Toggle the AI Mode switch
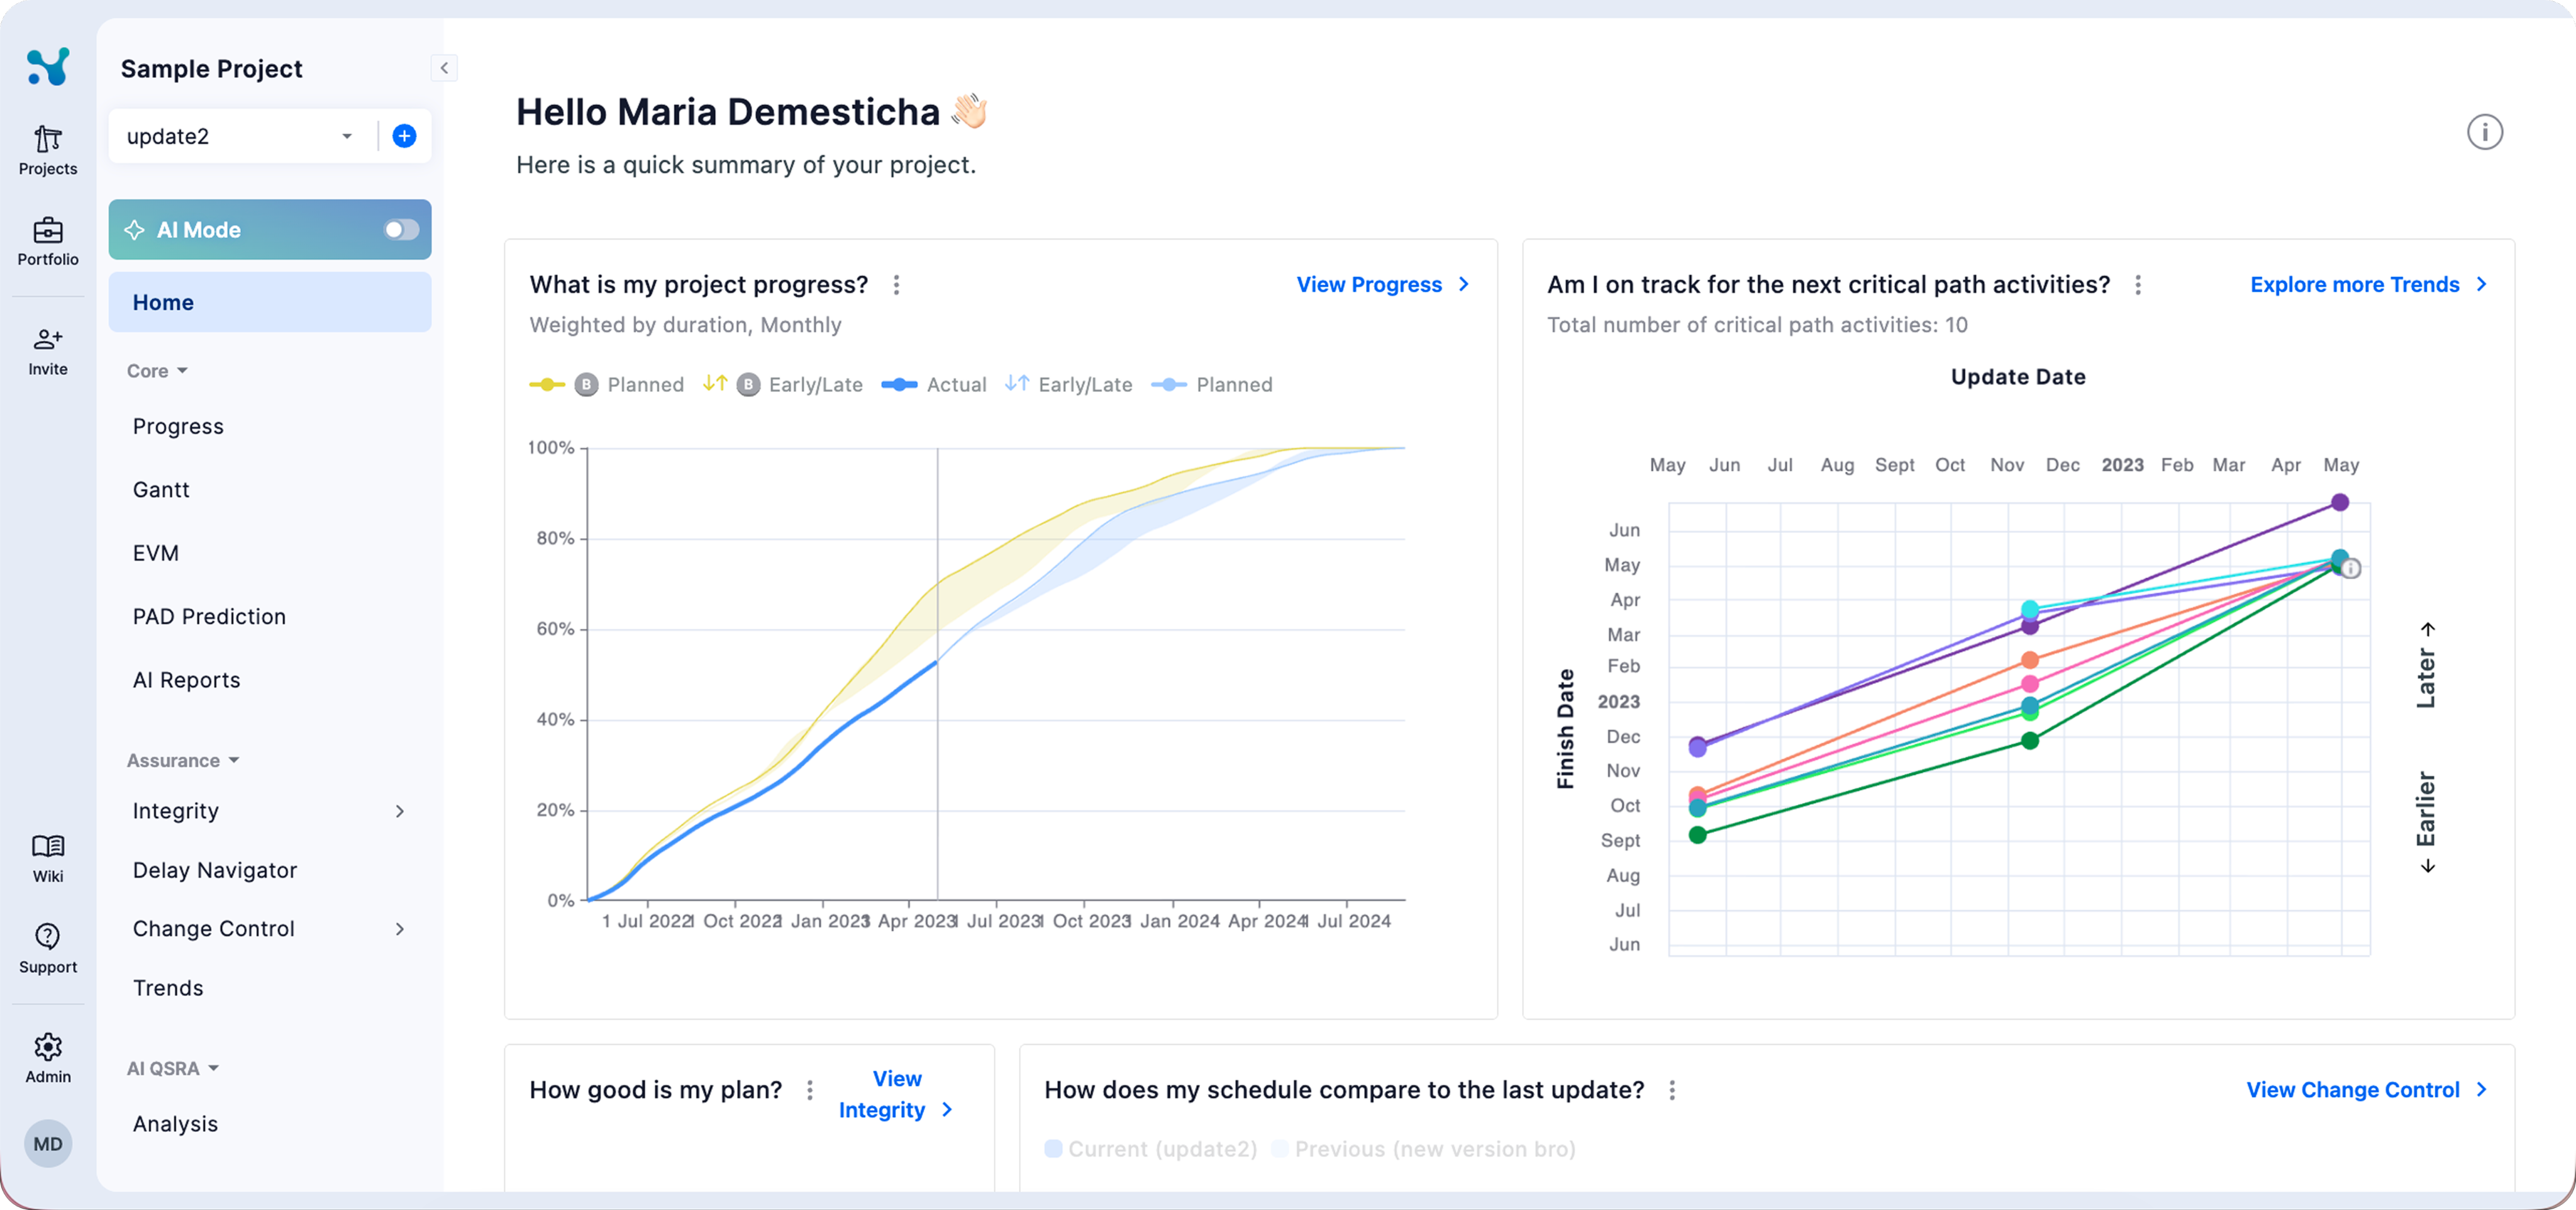 (x=401, y=230)
